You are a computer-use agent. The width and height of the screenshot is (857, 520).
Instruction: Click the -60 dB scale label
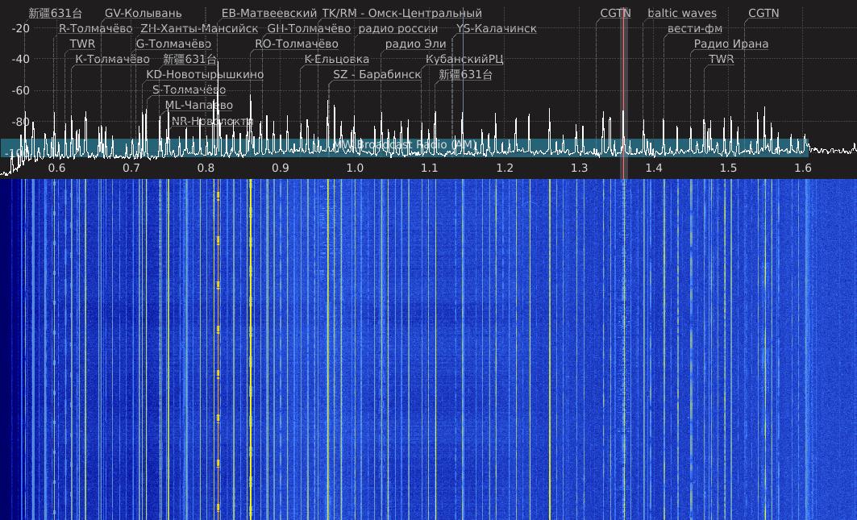click(x=21, y=90)
